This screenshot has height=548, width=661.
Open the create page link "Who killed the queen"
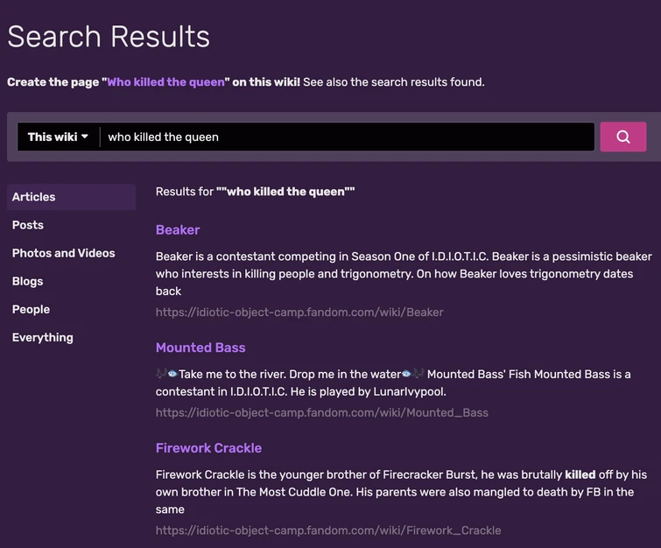click(166, 82)
